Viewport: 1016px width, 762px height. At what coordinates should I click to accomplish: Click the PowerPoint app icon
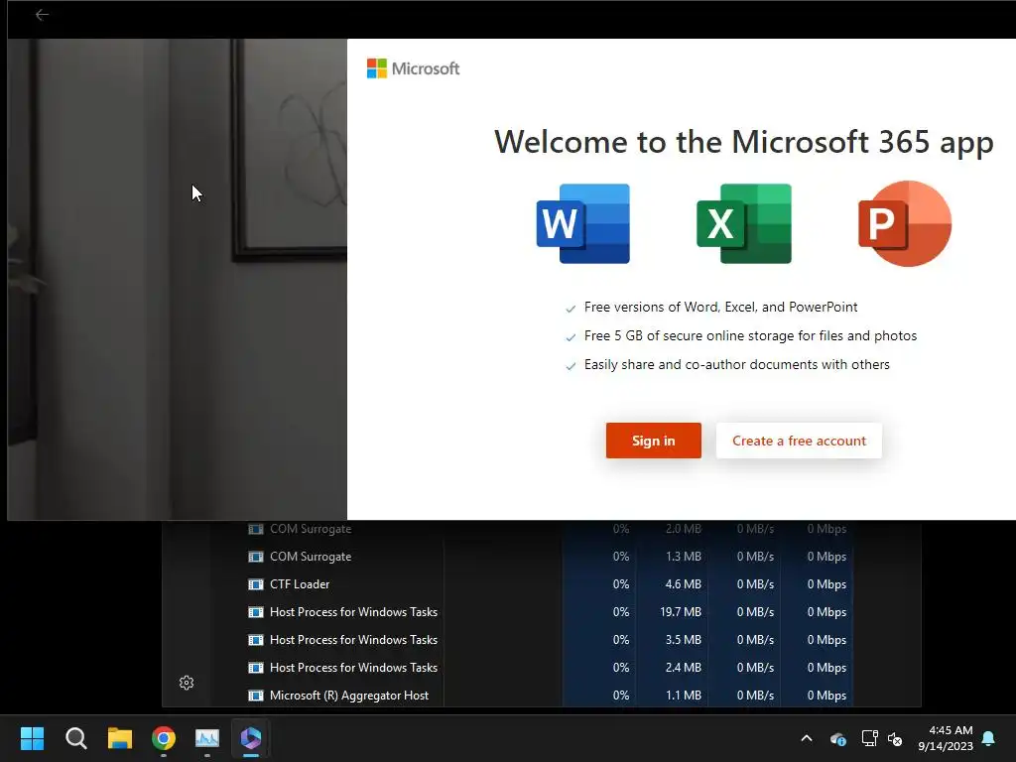coord(905,223)
